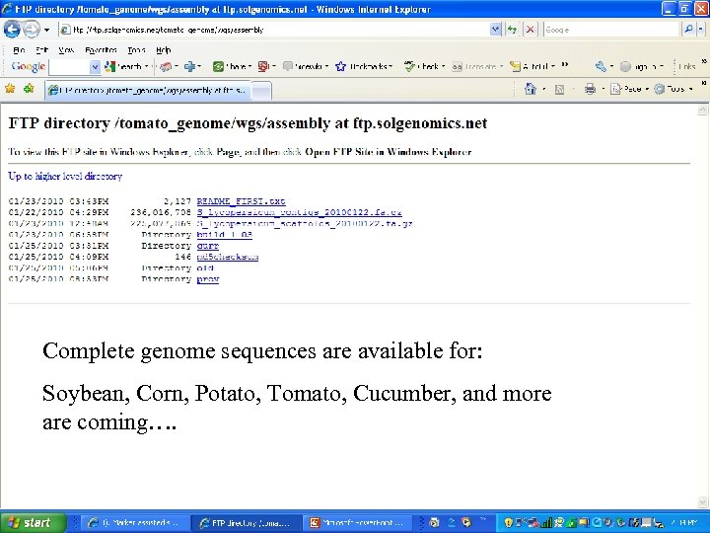Click the Google toolbar Sidewiki button
This screenshot has height=533, width=710.
(306, 67)
